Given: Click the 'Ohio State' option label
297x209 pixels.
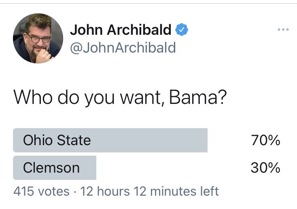Looking at the screenshot, I should [x=57, y=140].
